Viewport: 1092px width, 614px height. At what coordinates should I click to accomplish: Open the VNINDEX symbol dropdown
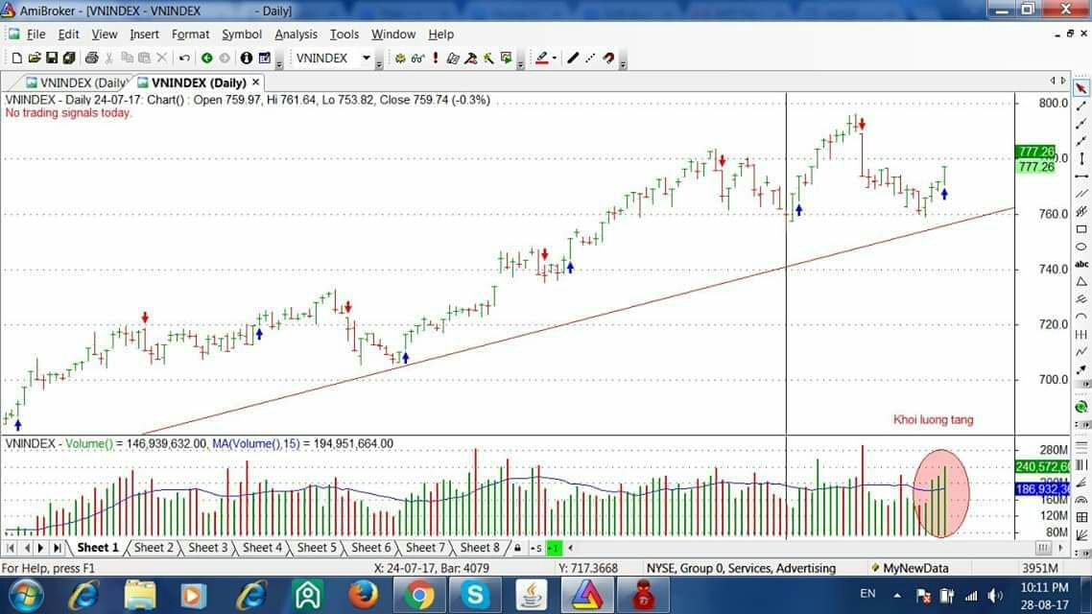tap(367, 59)
